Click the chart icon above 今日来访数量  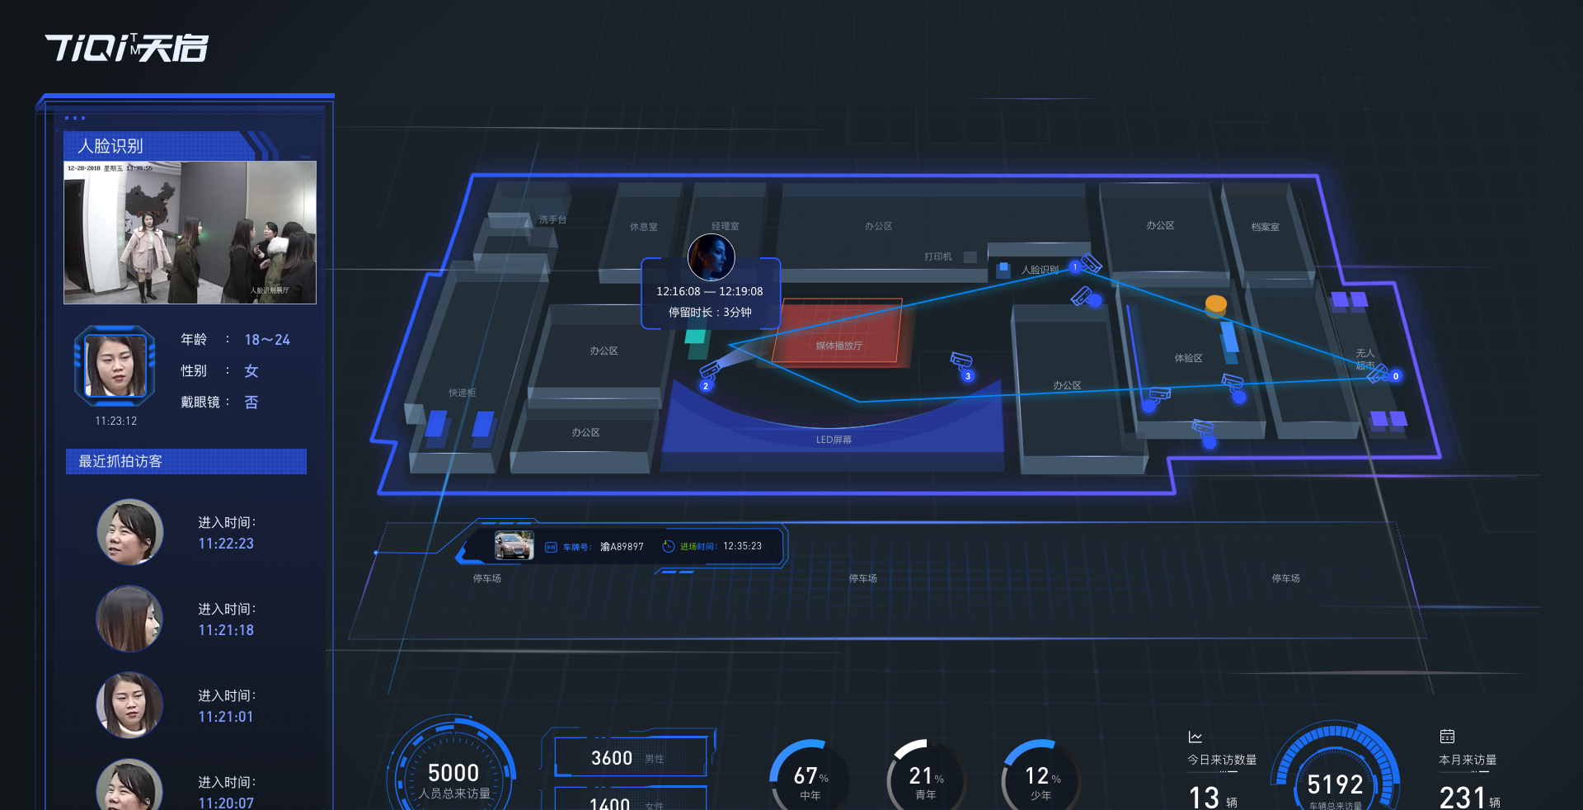(1195, 737)
